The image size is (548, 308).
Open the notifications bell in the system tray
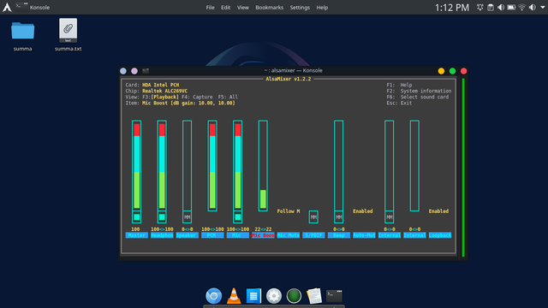[x=479, y=8]
